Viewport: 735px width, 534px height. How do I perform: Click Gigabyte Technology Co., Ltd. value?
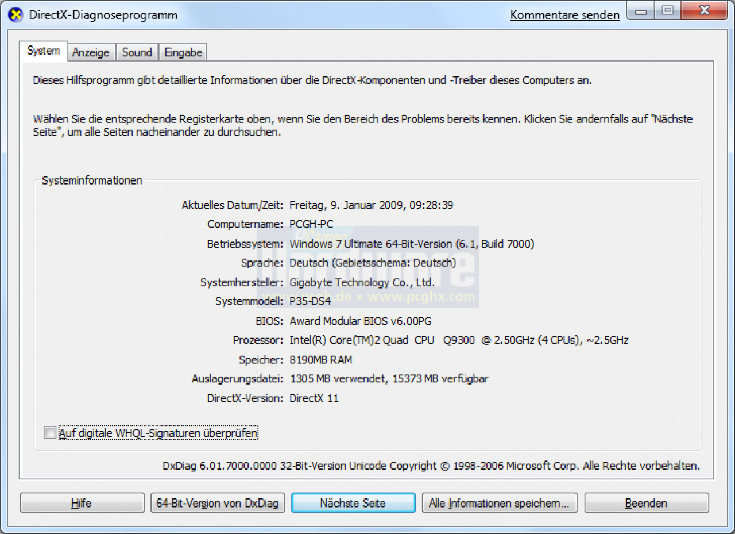(x=362, y=282)
